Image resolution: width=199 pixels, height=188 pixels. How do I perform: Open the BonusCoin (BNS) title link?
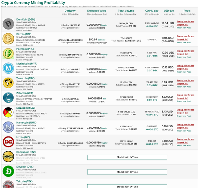point(26,152)
